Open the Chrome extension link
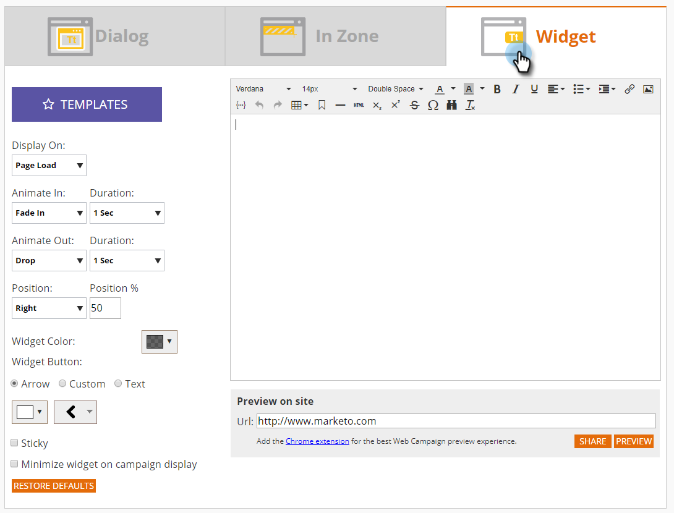The height and width of the screenshot is (513, 674). point(317,441)
